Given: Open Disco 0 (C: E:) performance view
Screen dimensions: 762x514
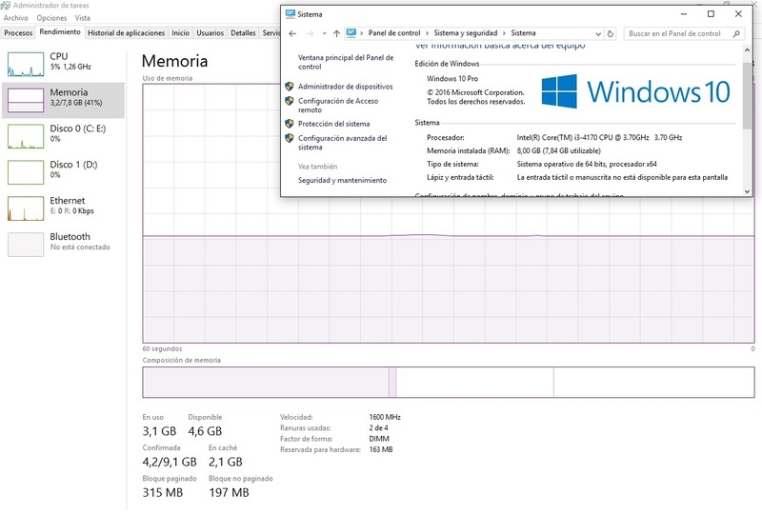Looking at the screenshot, I should pos(27,134).
